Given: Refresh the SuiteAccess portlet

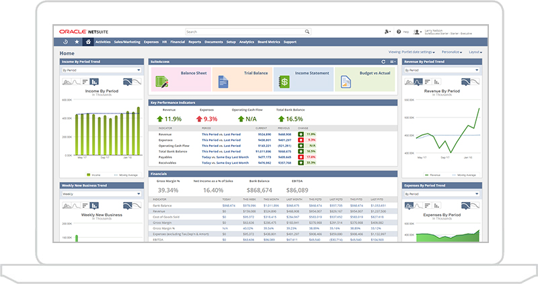Looking at the screenshot, I should coord(383,61).
